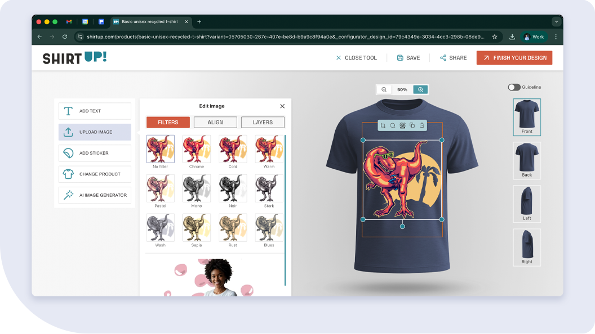
Task: Apply the Rust filter
Action: point(233,228)
